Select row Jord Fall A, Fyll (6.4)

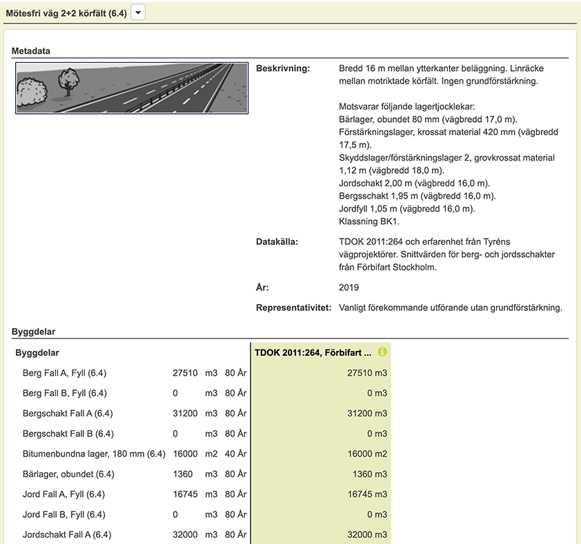[x=135, y=494]
